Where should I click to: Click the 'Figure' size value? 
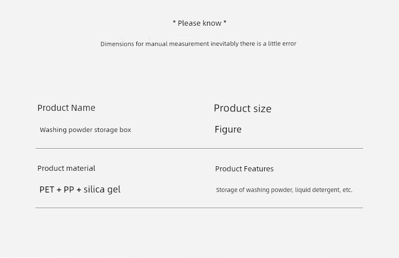(x=228, y=130)
